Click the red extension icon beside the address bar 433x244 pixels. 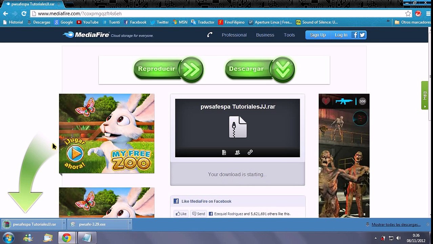tap(418, 14)
